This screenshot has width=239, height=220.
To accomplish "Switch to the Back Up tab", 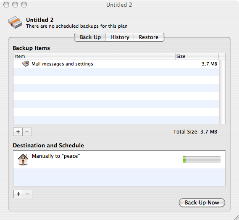I will point(90,37).
